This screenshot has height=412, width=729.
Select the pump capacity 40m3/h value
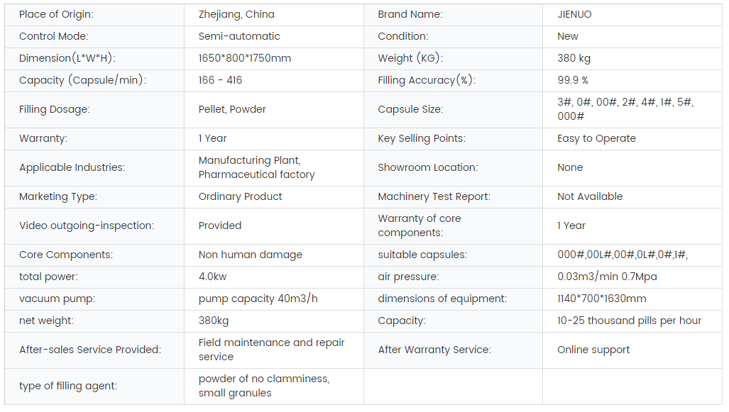[258, 299]
